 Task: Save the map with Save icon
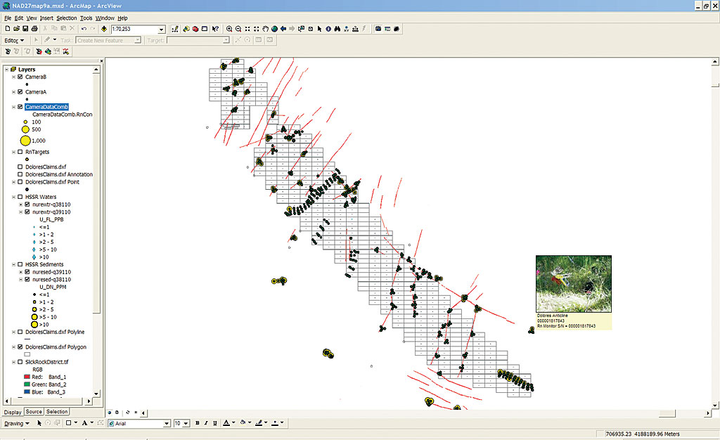25,29
